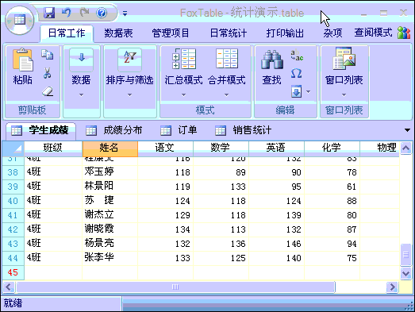The image size is (415, 312).
Task: Click the Undo arrow icon
Action: (x=66, y=13)
